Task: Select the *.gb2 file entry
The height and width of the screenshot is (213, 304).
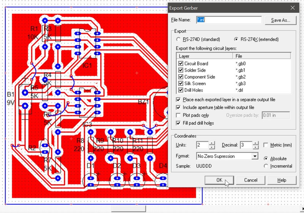Action: click(x=241, y=77)
